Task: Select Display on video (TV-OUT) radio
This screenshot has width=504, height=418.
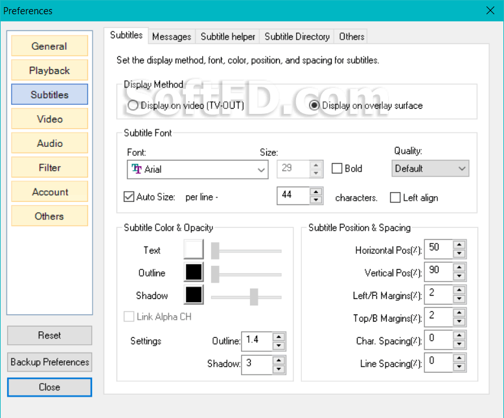Action: click(x=186, y=105)
